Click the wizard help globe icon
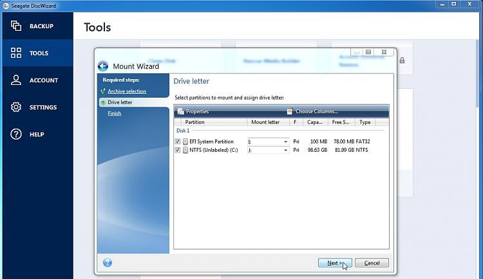The height and width of the screenshot is (279, 483). coord(108,263)
